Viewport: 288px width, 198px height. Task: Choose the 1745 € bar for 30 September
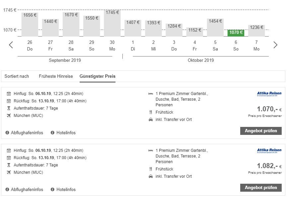pyautogui.click(x=112, y=23)
